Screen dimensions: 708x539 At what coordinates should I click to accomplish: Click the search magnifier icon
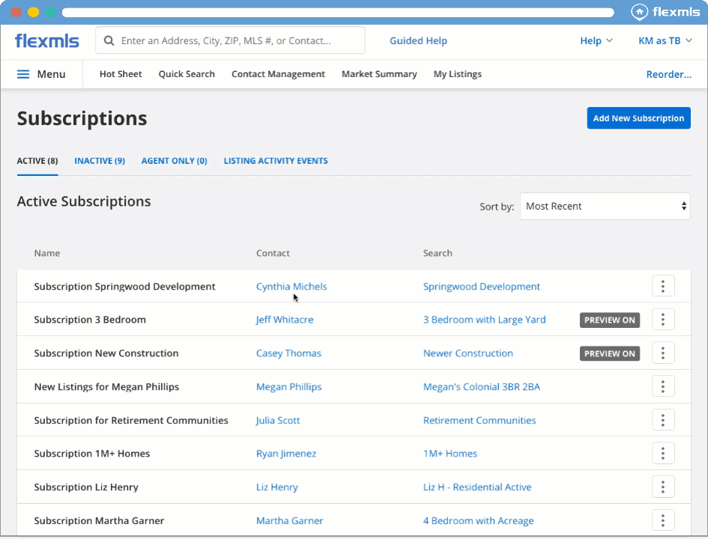(109, 41)
